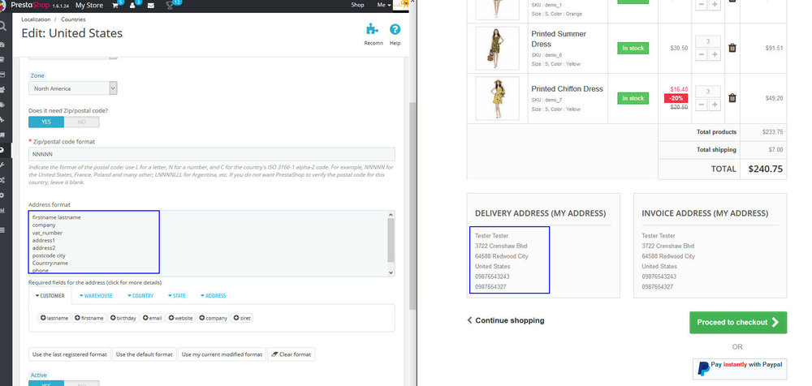The height and width of the screenshot is (386, 812).
Task: Click Use the last registered format
Action: point(69,354)
